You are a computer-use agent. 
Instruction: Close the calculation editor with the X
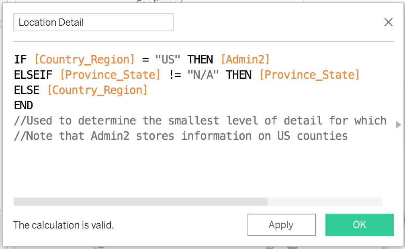coord(388,22)
